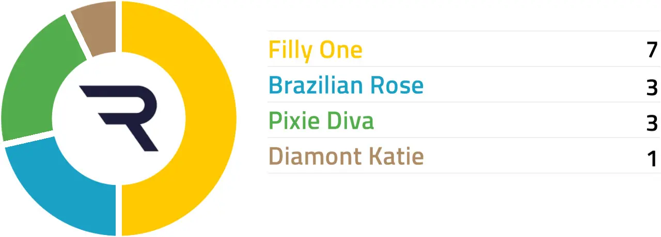Click the count 3 beside Pixie Diva
661x237 pixels.
coord(652,122)
